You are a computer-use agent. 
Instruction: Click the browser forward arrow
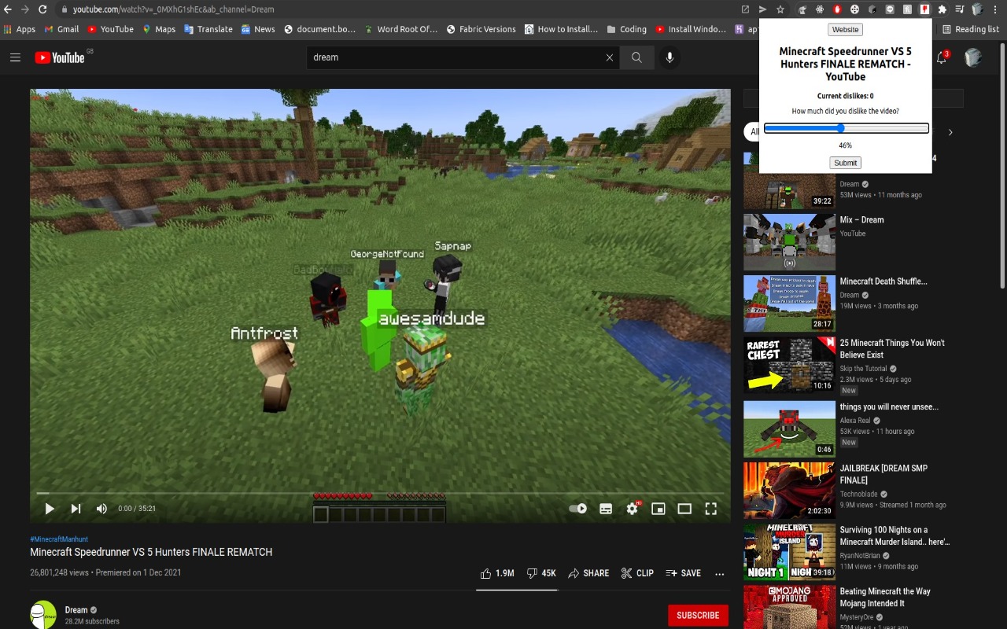(24, 9)
